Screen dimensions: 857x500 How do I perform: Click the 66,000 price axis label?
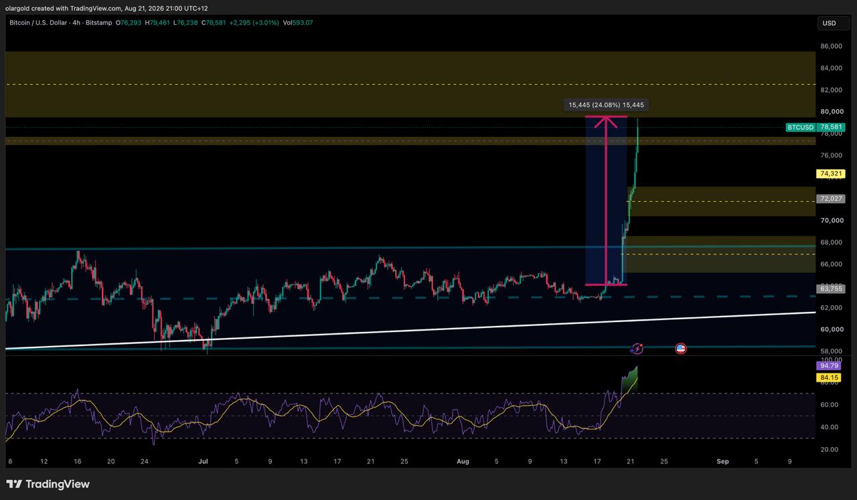point(831,264)
